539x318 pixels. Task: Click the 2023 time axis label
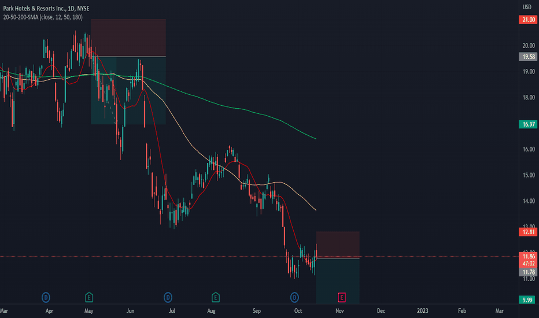pos(423,311)
